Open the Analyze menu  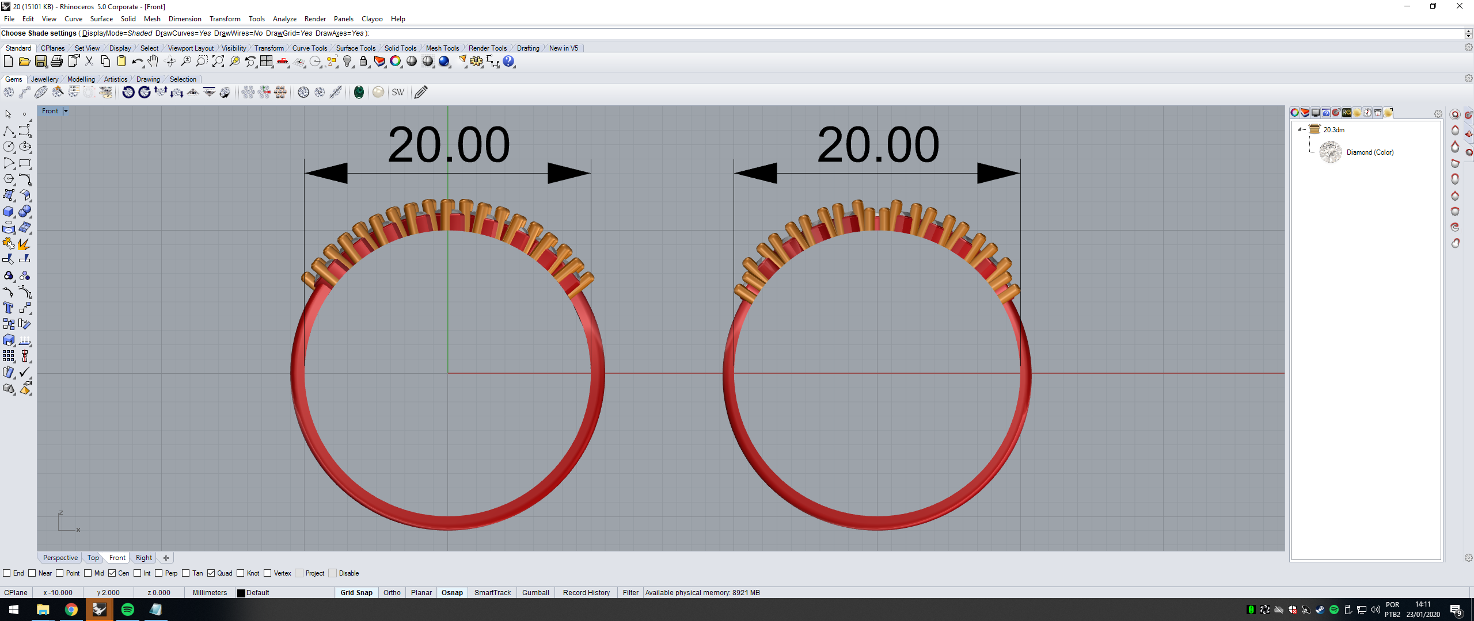tap(284, 19)
